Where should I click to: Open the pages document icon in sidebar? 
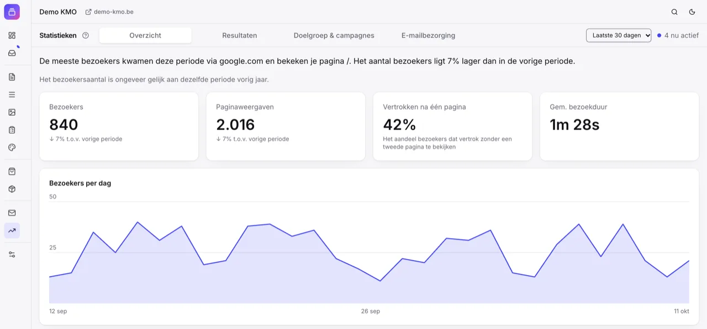12,77
